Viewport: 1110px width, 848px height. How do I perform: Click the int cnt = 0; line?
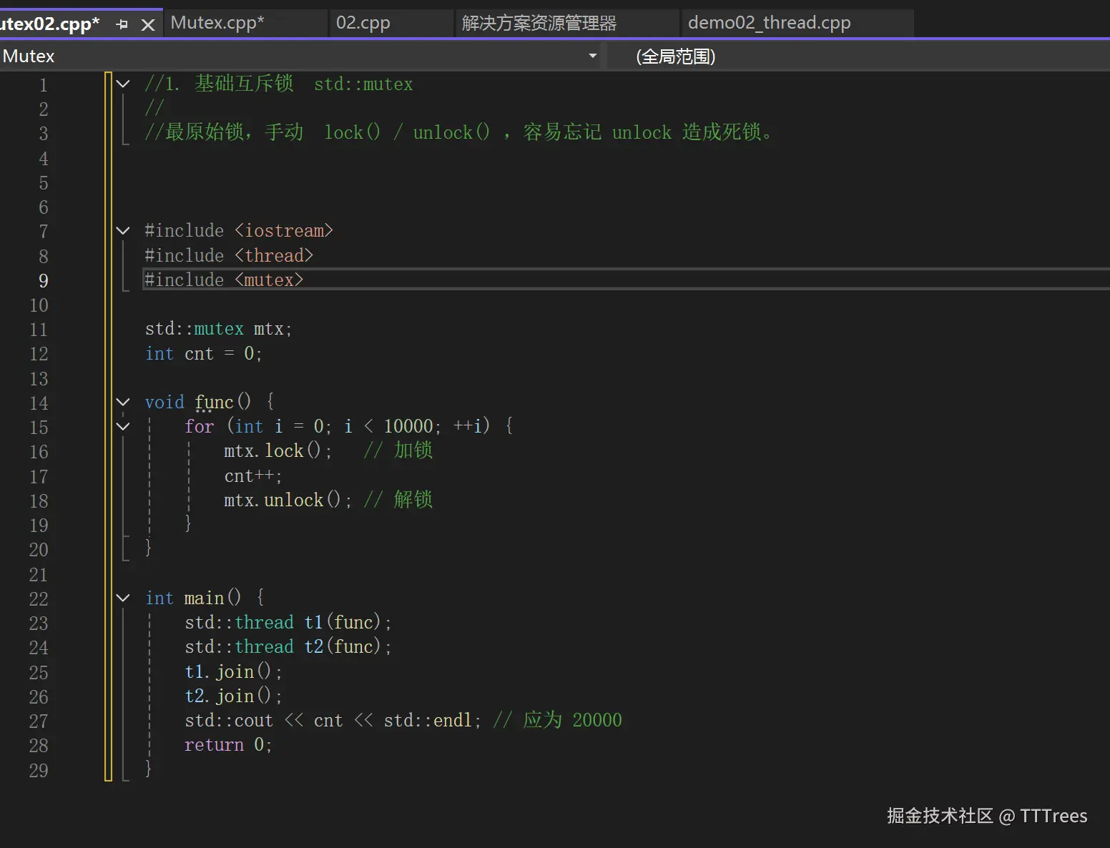click(204, 353)
